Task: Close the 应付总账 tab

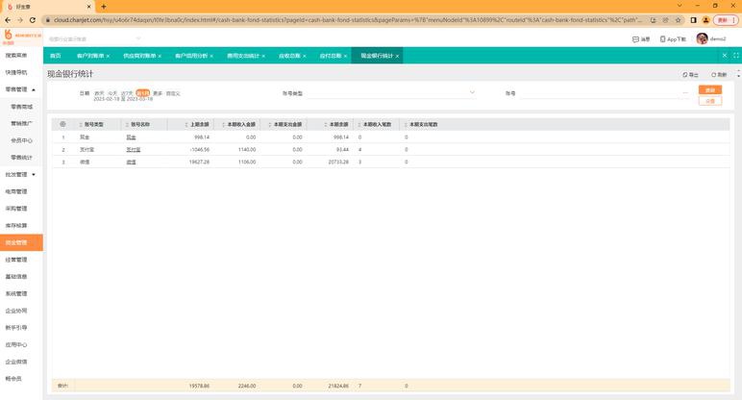Action: [x=345, y=56]
